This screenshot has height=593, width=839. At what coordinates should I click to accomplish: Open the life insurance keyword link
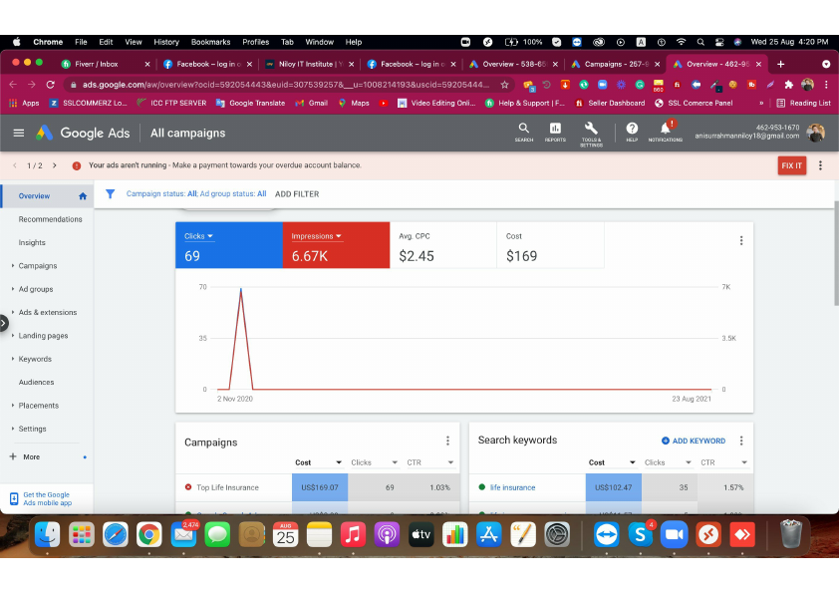click(512, 487)
